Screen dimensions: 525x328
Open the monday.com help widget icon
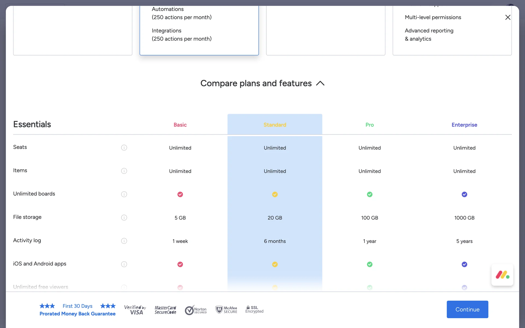(502, 275)
